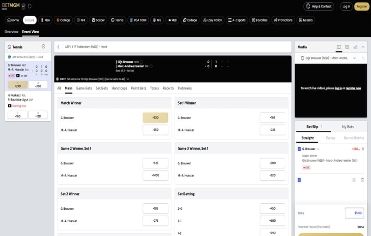Pick Set 2 Winner Brouwer +195
Viewport: 371px width, 236px height.
click(155, 208)
